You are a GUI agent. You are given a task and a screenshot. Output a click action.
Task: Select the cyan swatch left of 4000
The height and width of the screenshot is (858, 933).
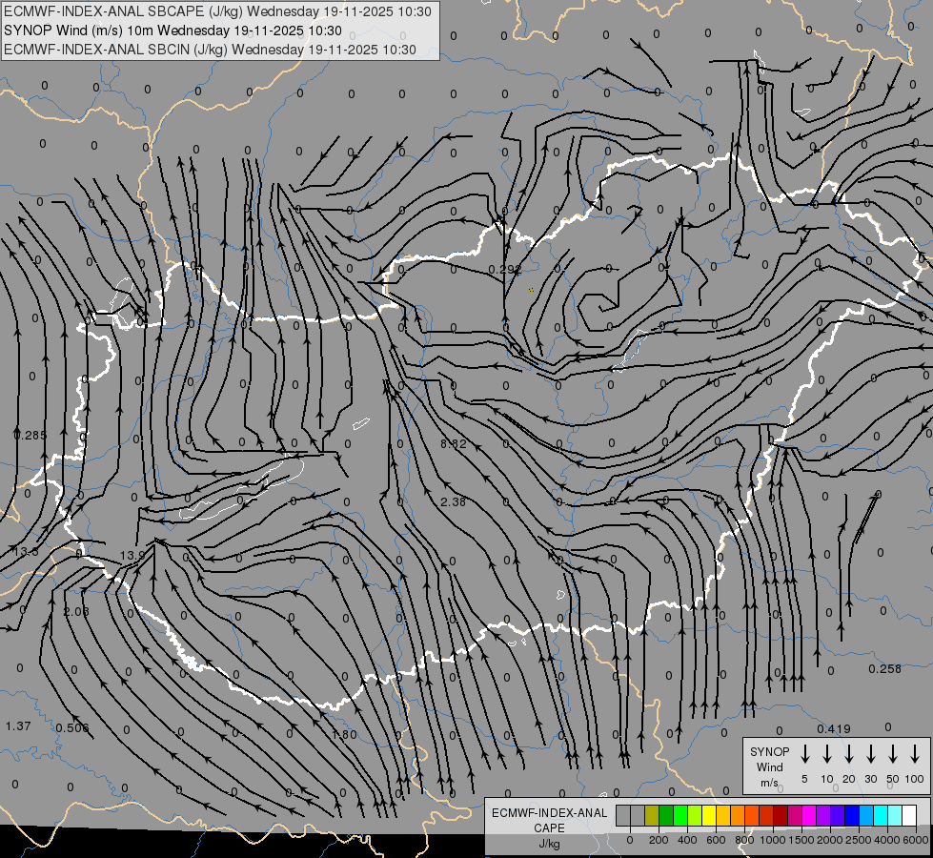click(x=881, y=815)
